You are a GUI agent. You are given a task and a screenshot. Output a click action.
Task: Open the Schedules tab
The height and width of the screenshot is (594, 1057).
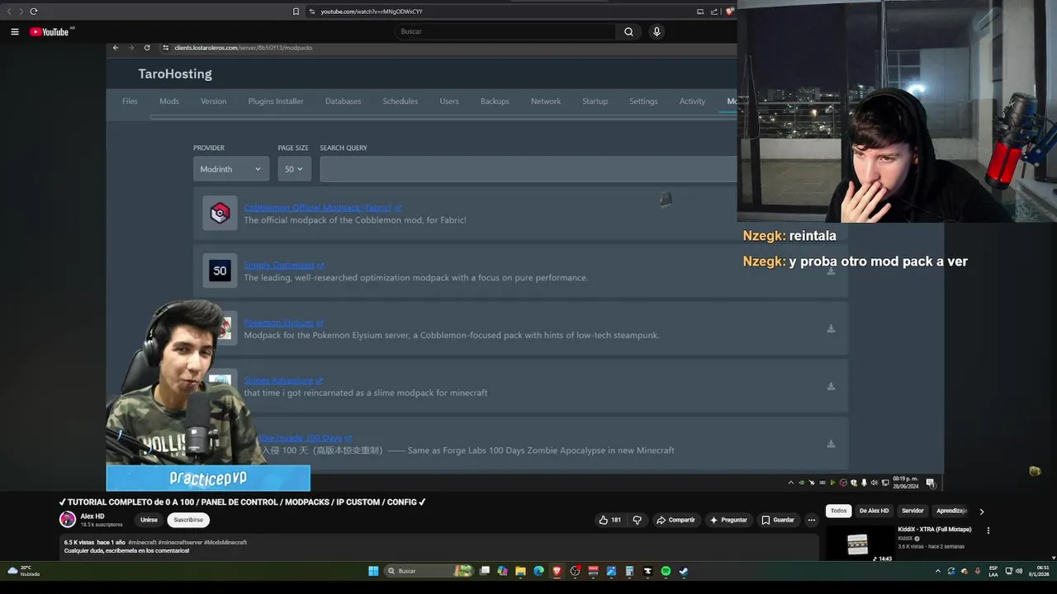tap(400, 101)
